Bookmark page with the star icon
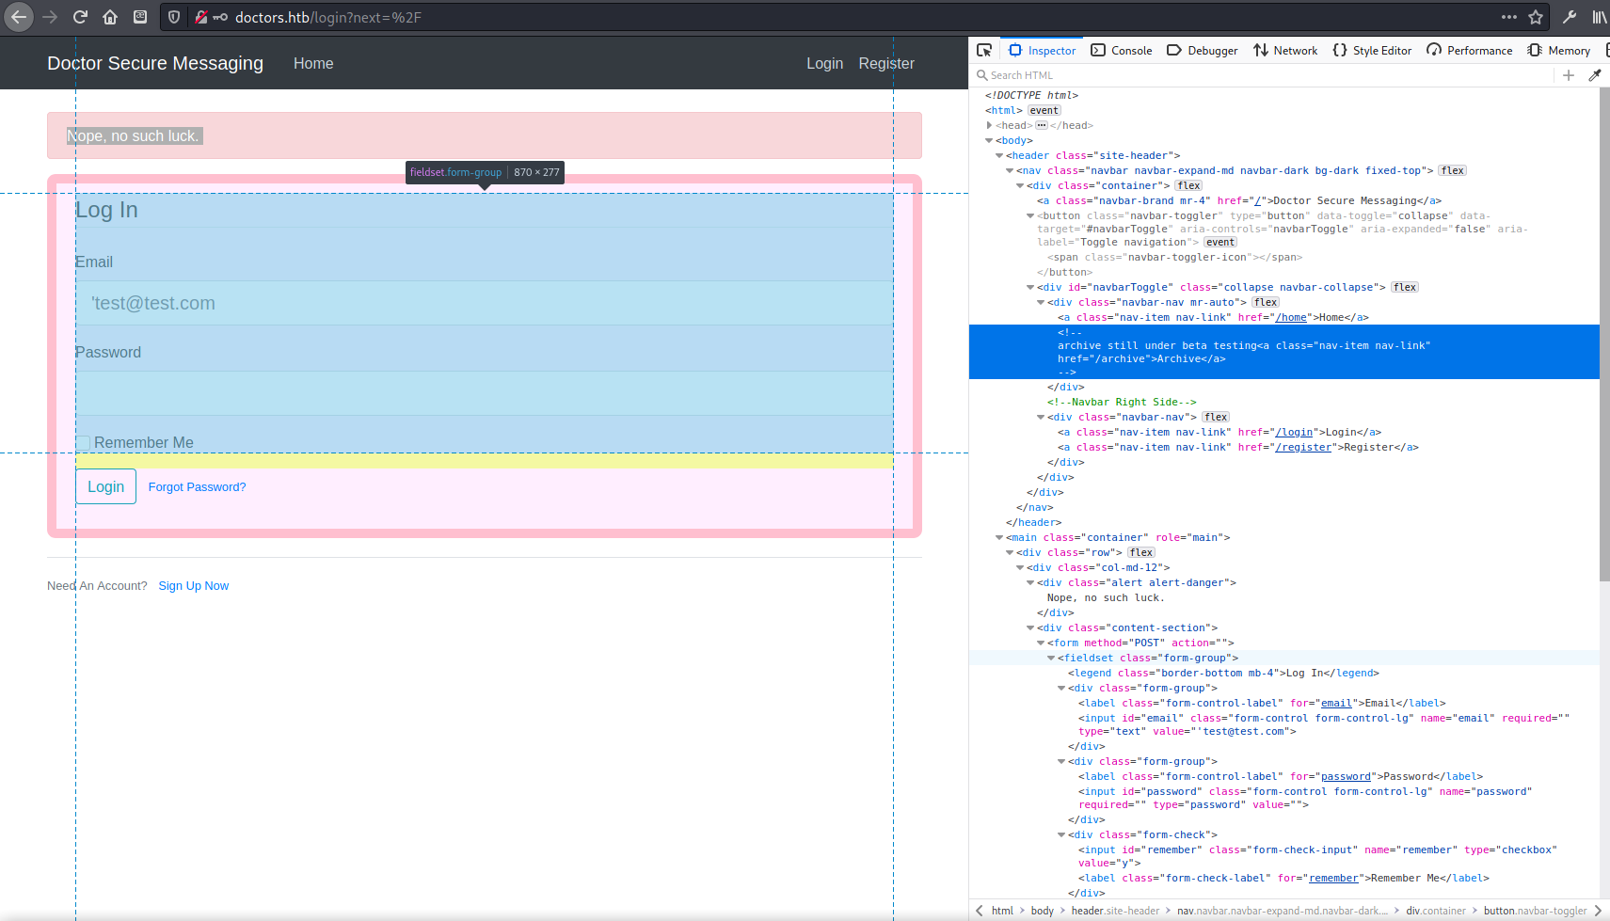 coord(1536,17)
